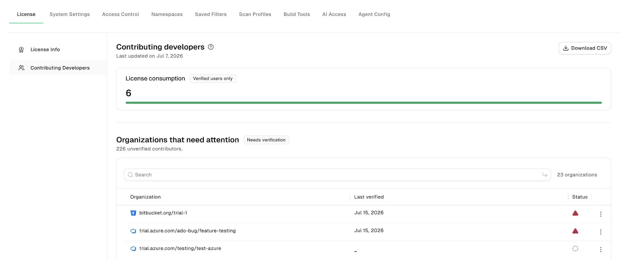Image resolution: width=620 pixels, height=260 pixels.
Task: Click the red warning status for ado-bug/feature-testing
Action: point(575,231)
